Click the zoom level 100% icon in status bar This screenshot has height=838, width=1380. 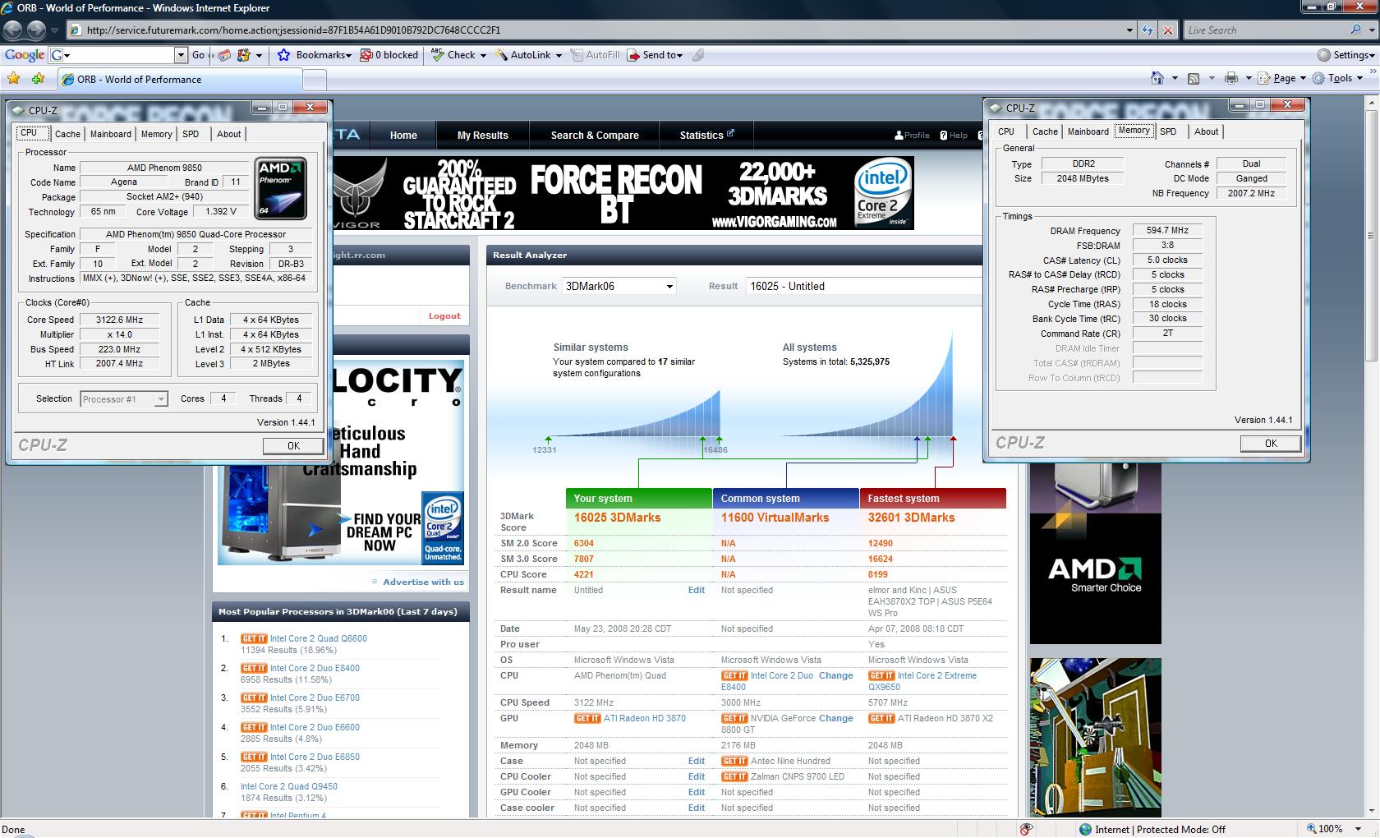tap(1312, 829)
